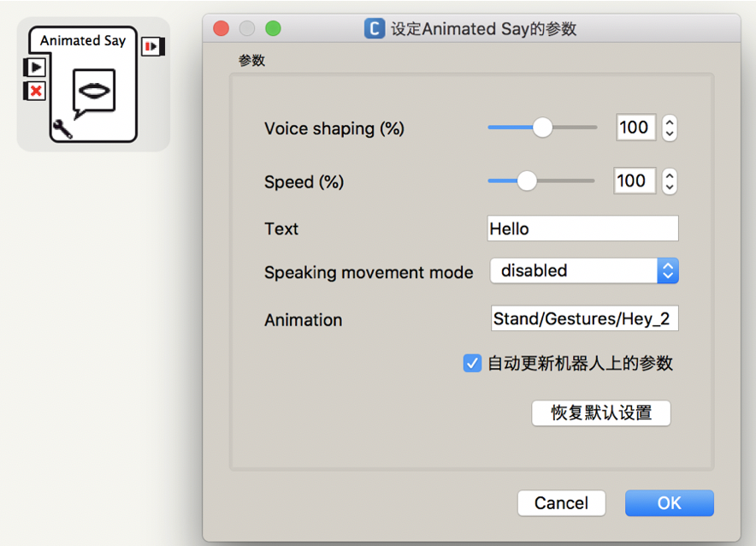Image resolution: width=756 pixels, height=546 pixels.
Task: Click the Speed percentage number field
Action: tap(634, 181)
